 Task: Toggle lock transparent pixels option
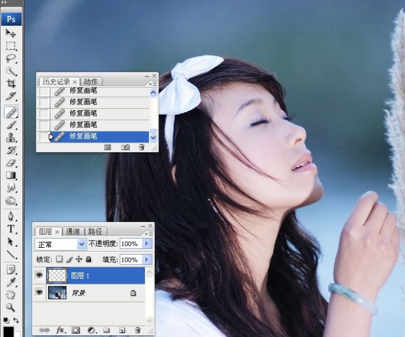[x=59, y=259]
